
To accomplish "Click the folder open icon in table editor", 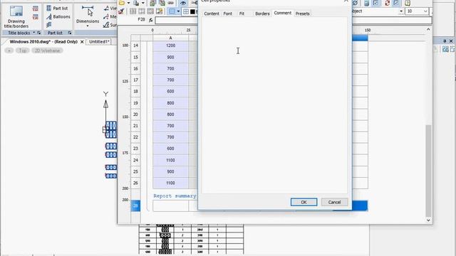I will tap(122, 3).
